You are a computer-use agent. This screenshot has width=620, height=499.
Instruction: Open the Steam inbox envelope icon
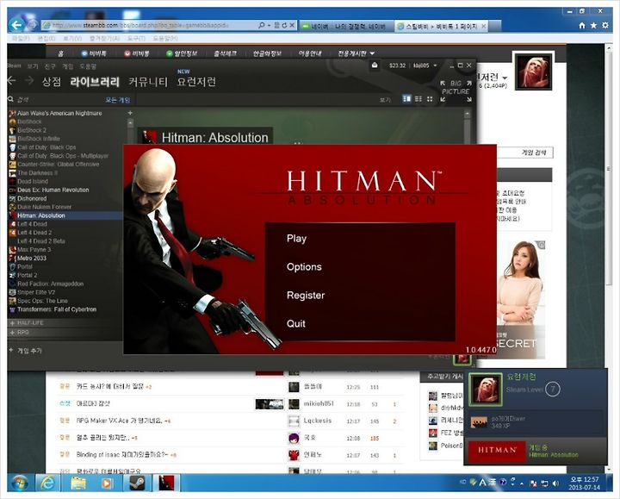(x=375, y=65)
